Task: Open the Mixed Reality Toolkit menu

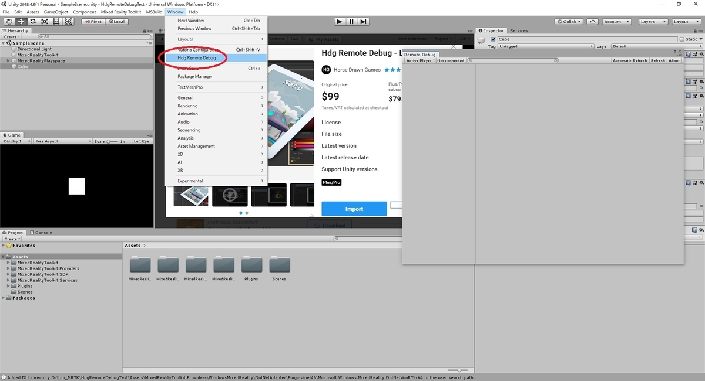Action: pos(121,12)
